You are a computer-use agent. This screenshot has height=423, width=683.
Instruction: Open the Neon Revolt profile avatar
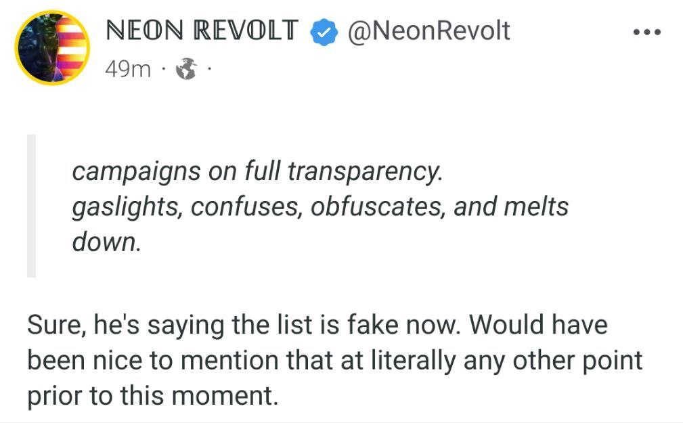point(52,47)
